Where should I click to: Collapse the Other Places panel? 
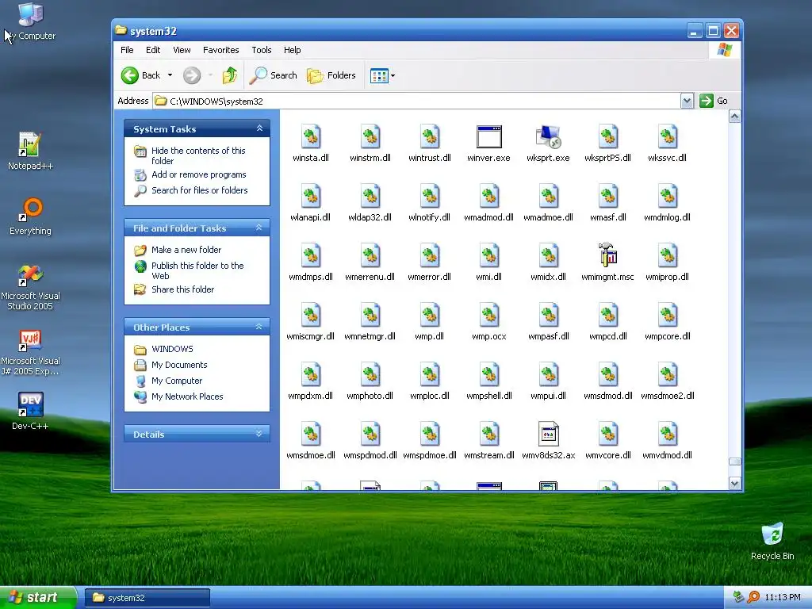point(259,327)
